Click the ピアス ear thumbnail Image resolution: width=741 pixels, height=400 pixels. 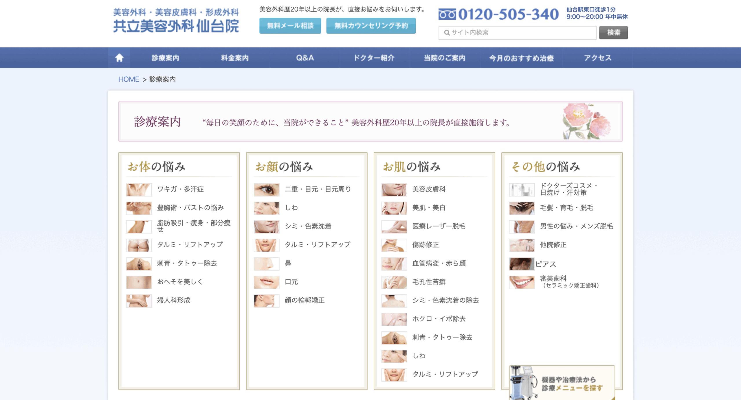pos(522,263)
